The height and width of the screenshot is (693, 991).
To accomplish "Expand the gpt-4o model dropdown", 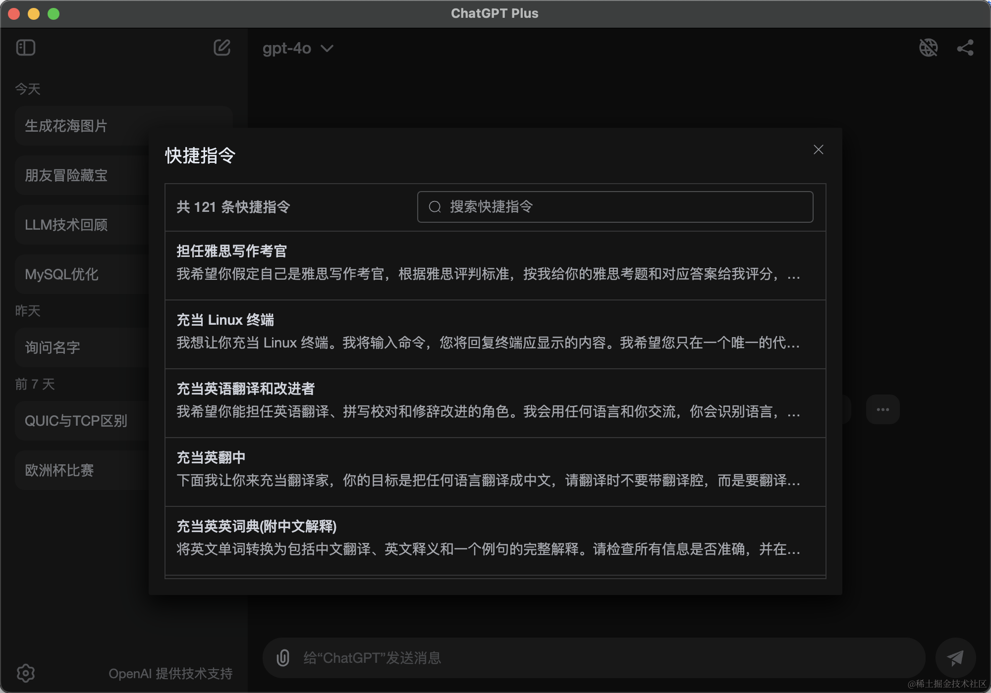I will [298, 49].
